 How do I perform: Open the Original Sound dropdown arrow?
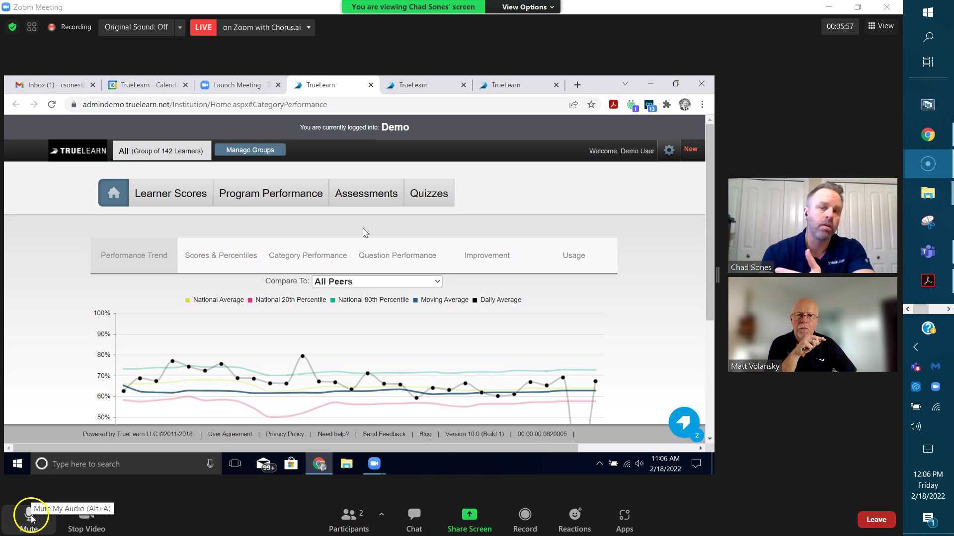click(180, 27)
